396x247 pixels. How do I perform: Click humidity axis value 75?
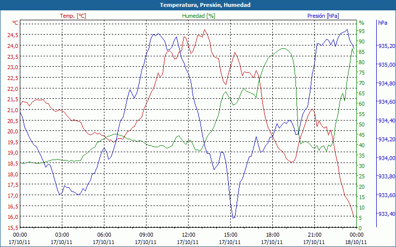362,73
